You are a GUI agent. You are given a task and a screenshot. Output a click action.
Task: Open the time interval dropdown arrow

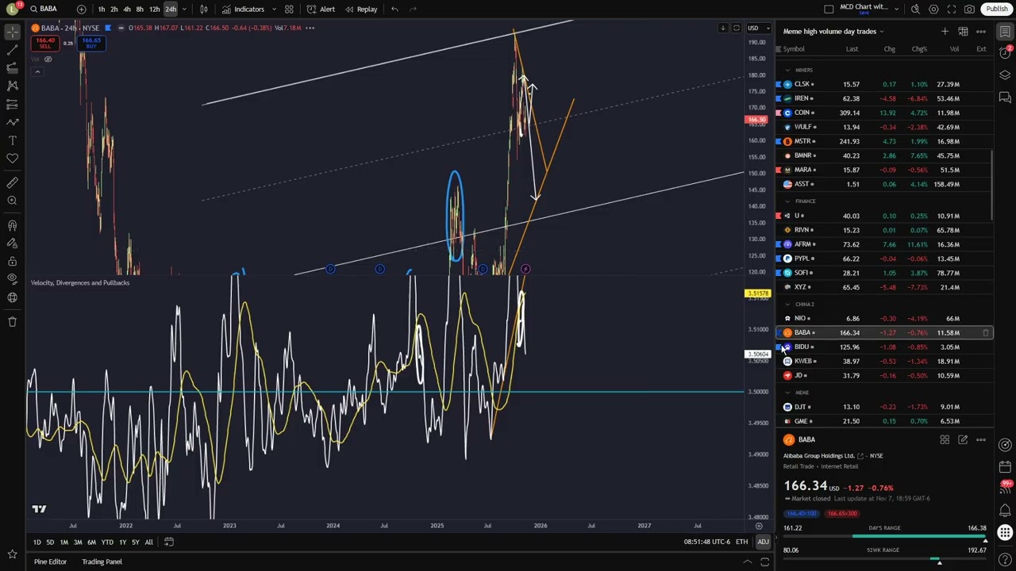(184, 9)
